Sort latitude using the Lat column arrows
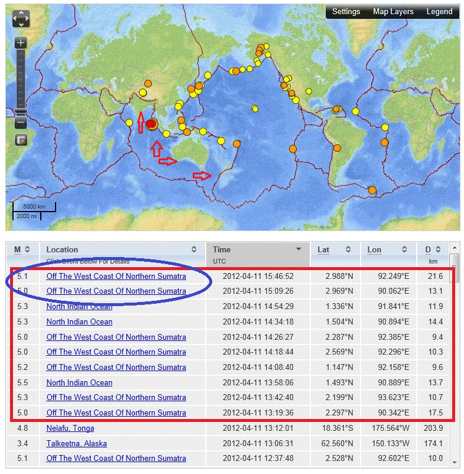The height and width of the screenshot is (474, 464). coord(348,250)
